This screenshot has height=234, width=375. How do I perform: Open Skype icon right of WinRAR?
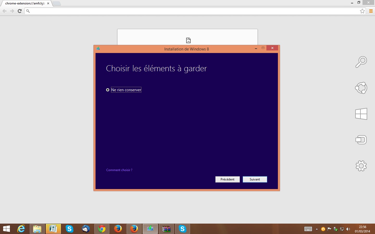click(x=183, y=229)
